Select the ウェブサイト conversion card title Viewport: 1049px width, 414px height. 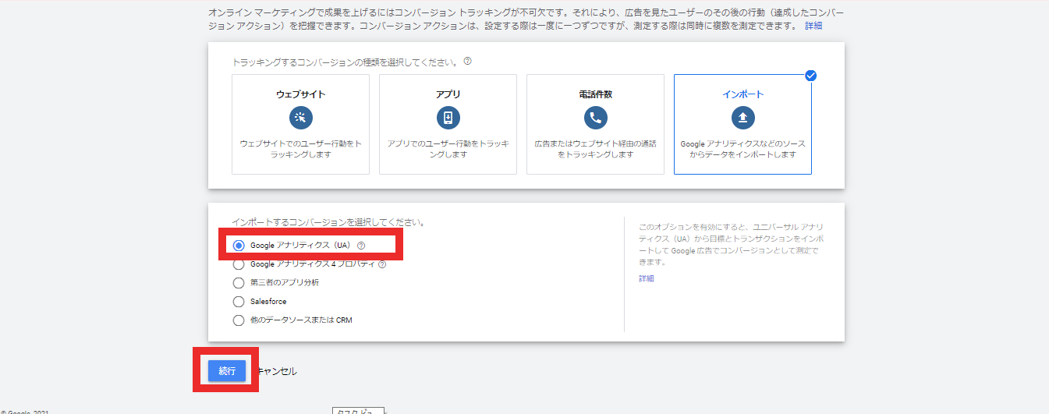tap(300, 94)
